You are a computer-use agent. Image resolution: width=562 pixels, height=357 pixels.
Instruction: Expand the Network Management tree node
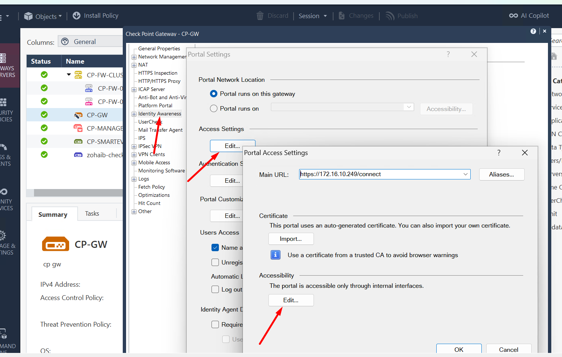click(x=134, y=57)
